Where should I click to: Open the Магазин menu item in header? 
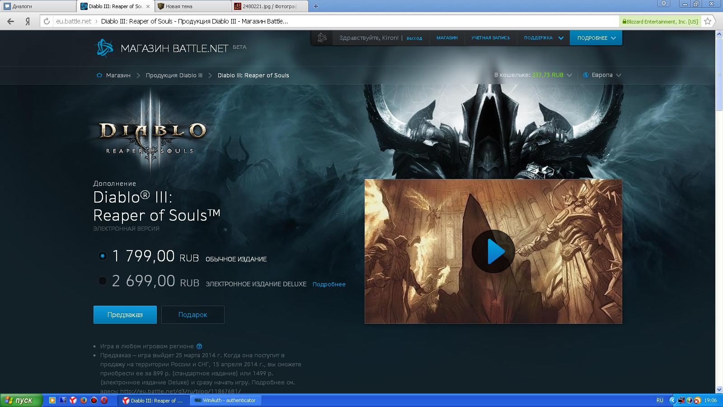(x=447, y=38)
